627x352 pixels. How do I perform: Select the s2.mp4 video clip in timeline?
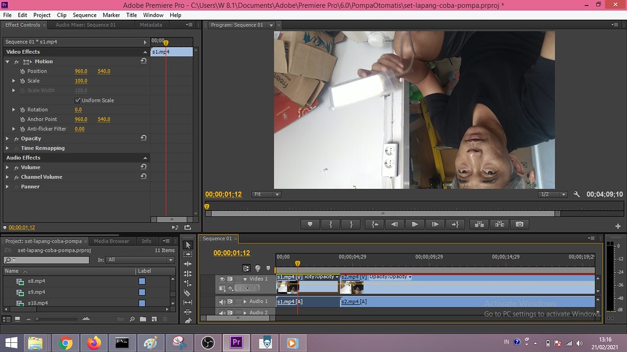coord(467,284)
